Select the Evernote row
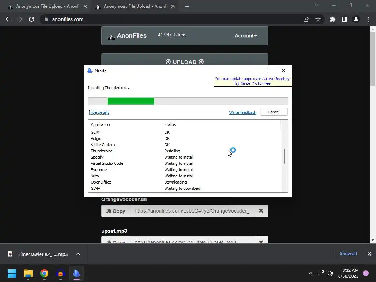 [x=185, y=170]
